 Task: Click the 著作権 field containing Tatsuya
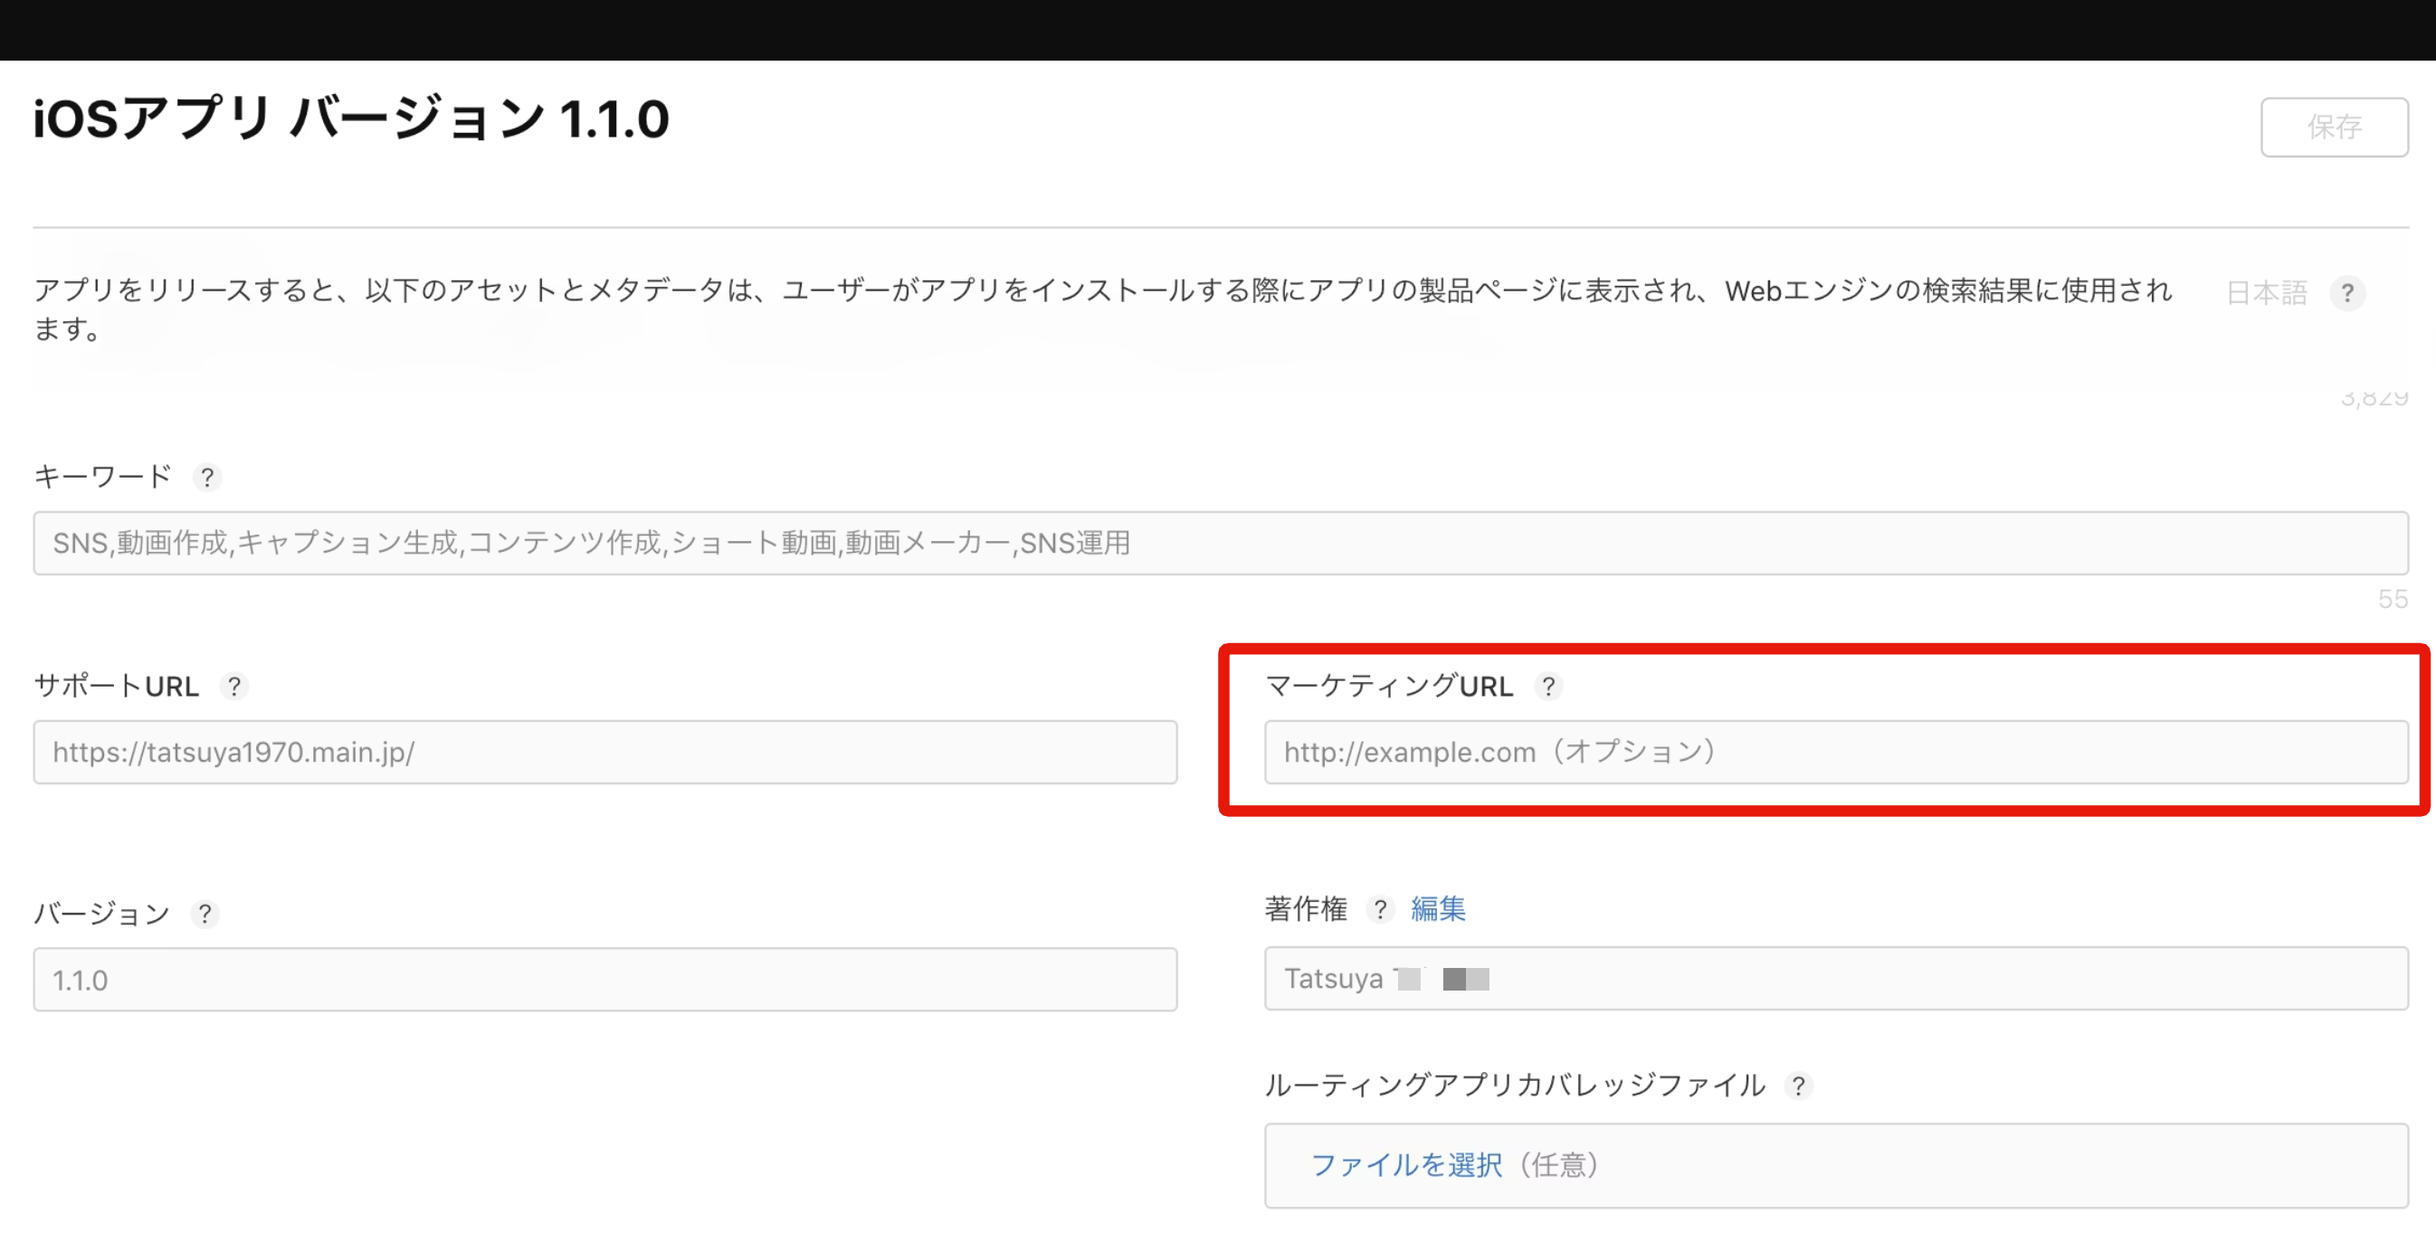click(x=1835, y=979)
